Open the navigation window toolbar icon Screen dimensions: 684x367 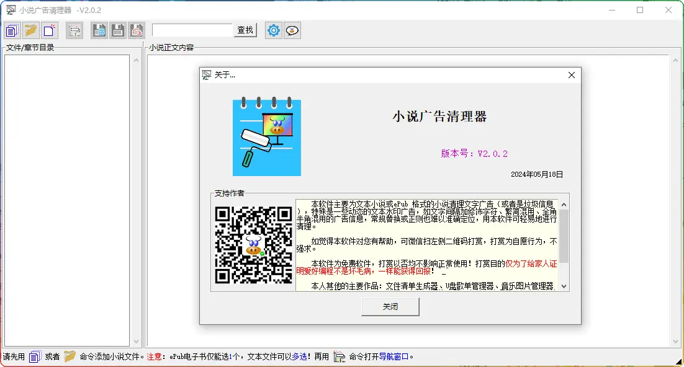(74, 30)
